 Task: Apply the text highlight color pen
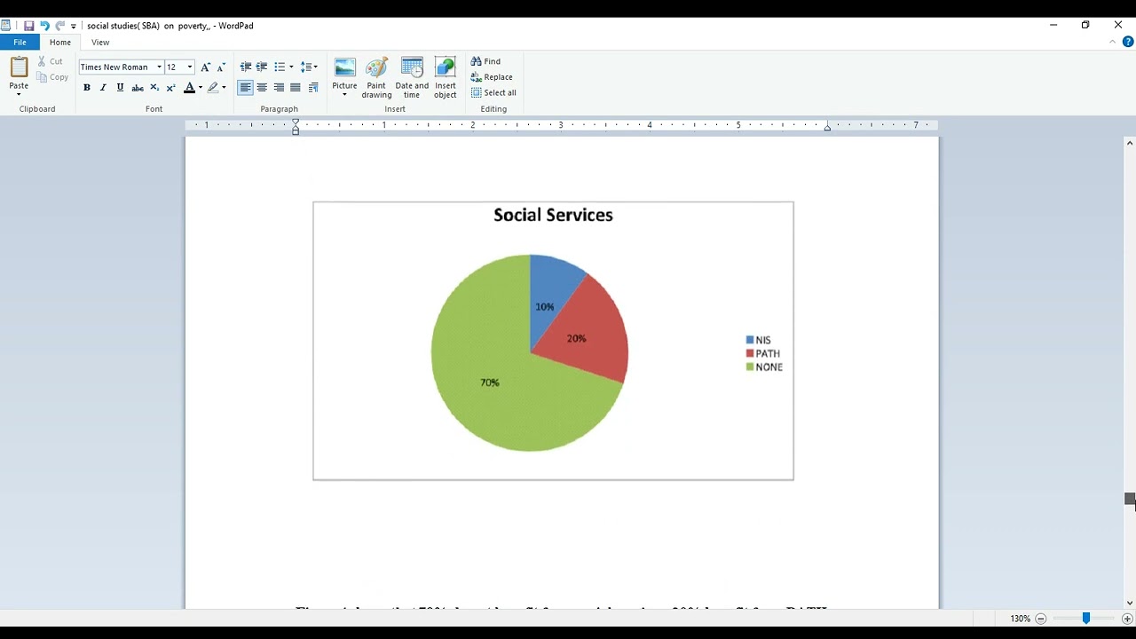click(213, 88)
